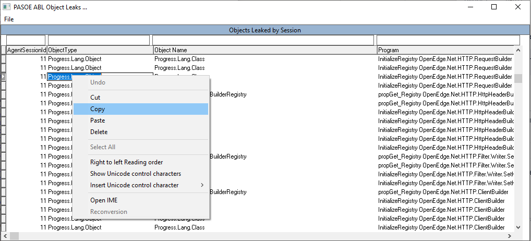Click the first propGet_Registry HttpHeaderBu program cell
531x241 pixels.
pos(446,94)
